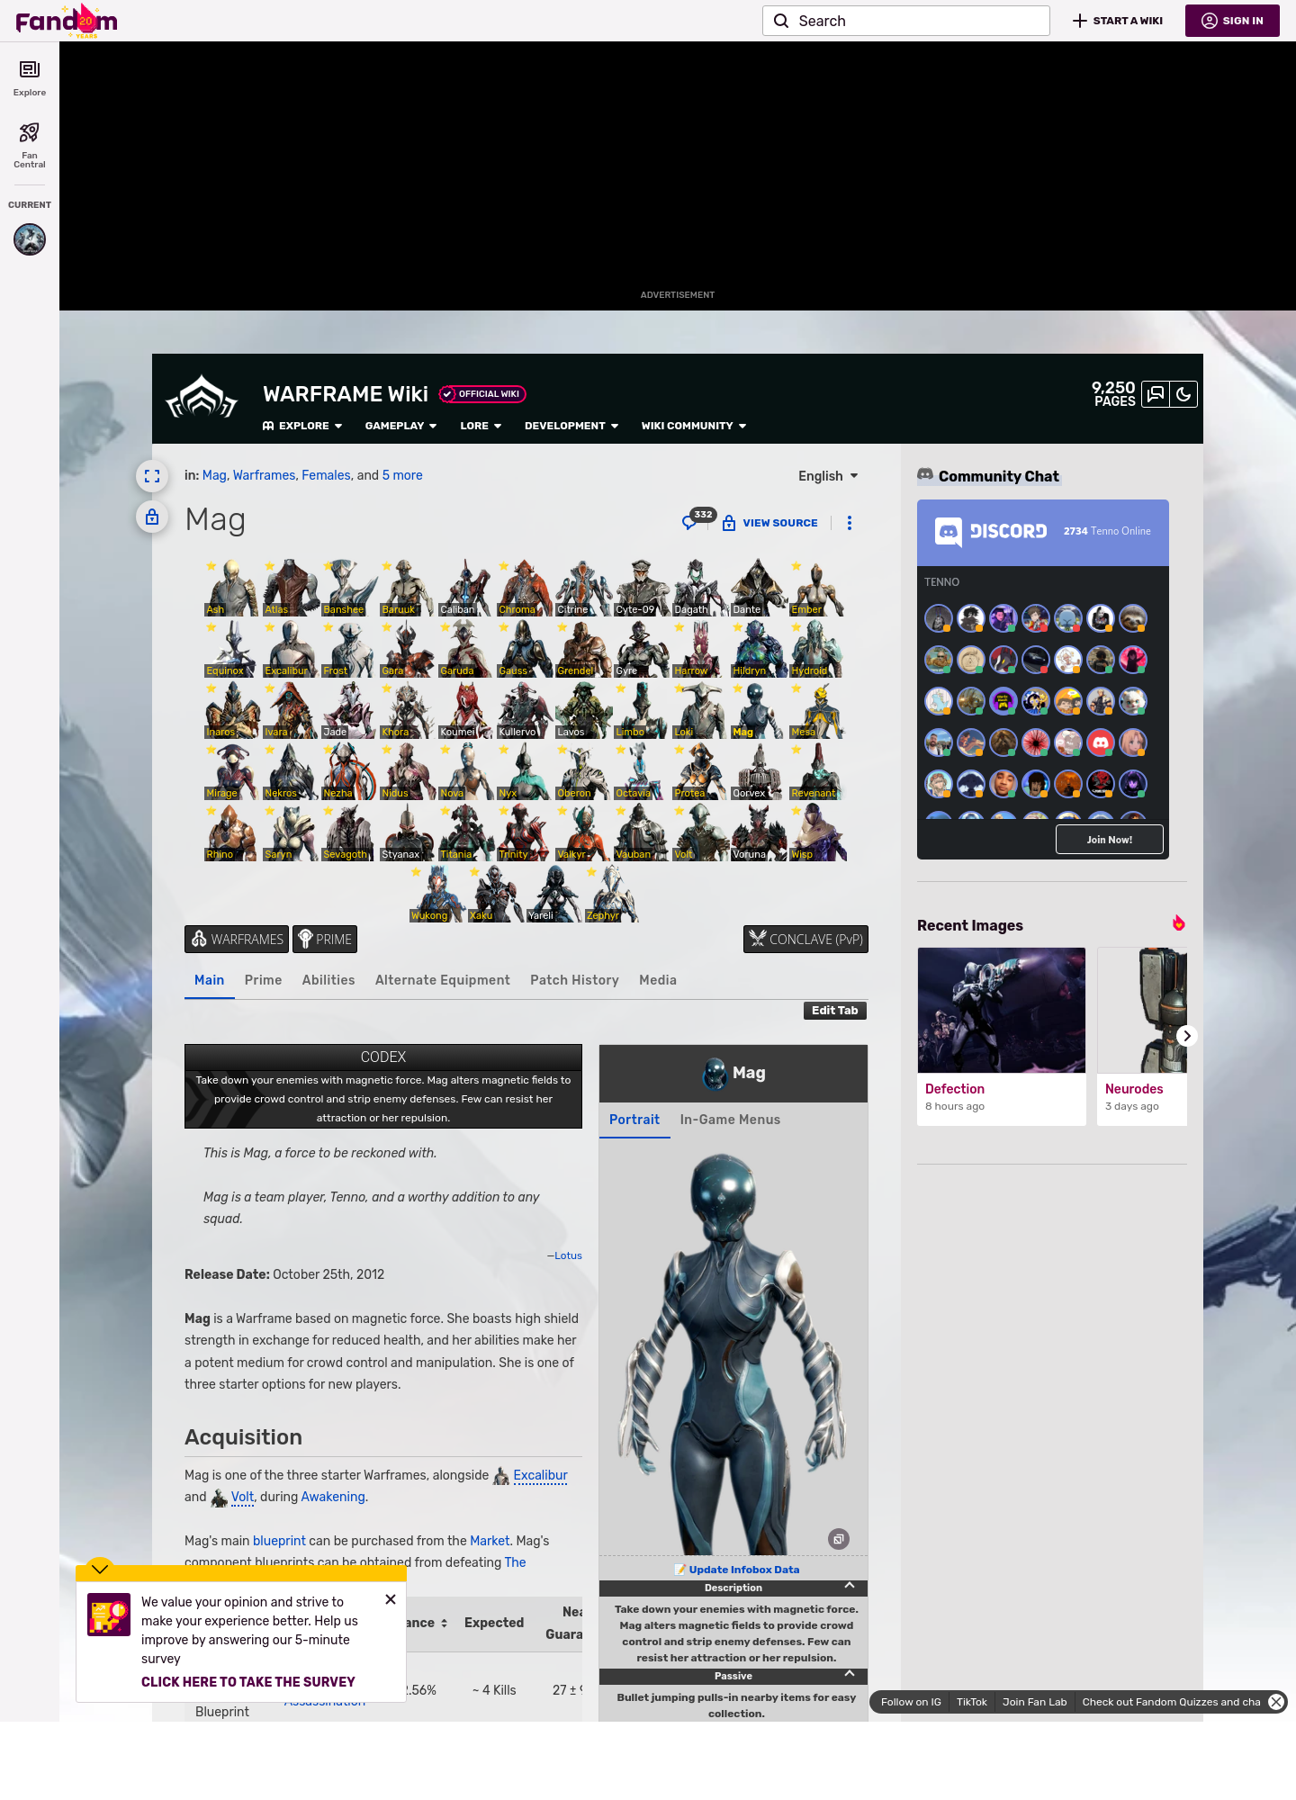
Task: Open the Update Infobox Data link
Action: tap(744, 1570)
